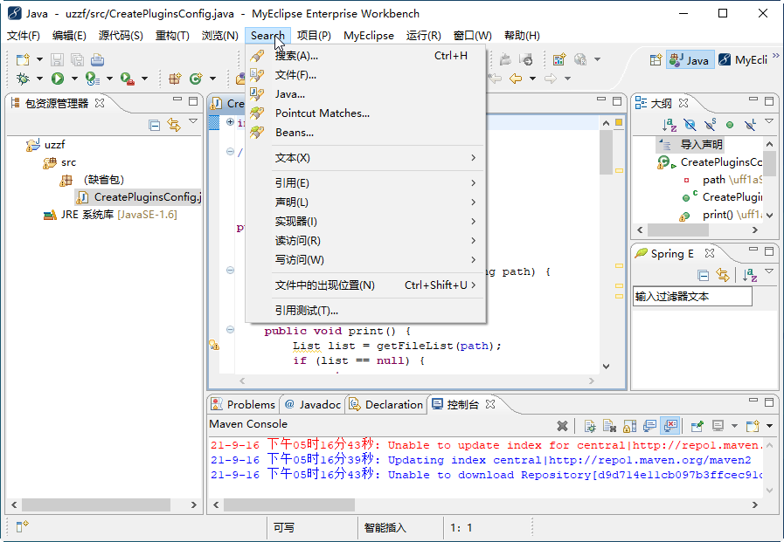The image size is (784, 542).
Task: Choose Pointcut Matches... from Search menu
Action: pos(322,113)
